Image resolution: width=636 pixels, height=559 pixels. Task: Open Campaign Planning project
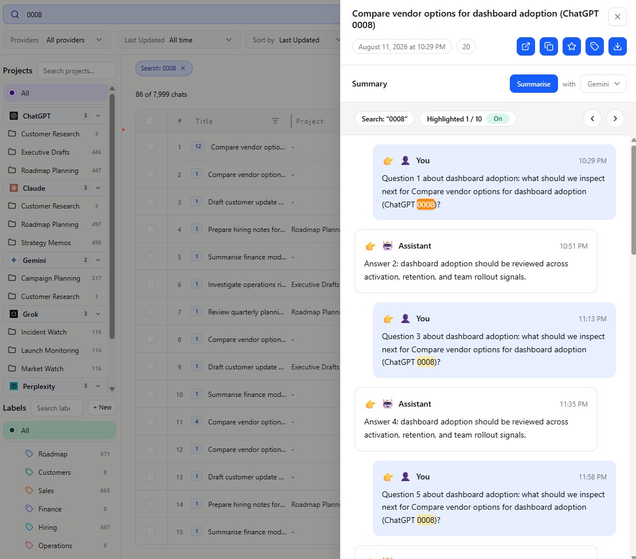(x=55, y=278)
